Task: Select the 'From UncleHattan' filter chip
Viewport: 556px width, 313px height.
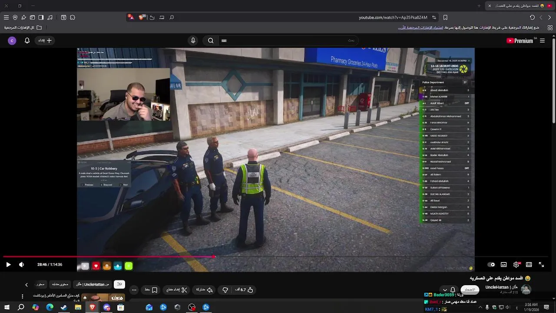Action: click(93, 284)
